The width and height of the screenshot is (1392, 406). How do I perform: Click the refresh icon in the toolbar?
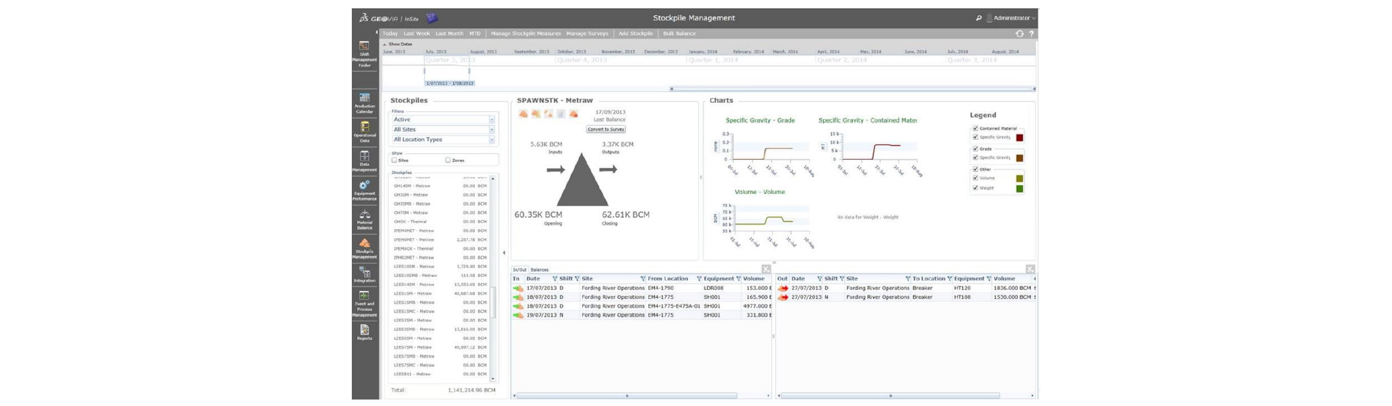pos(1019,34)
